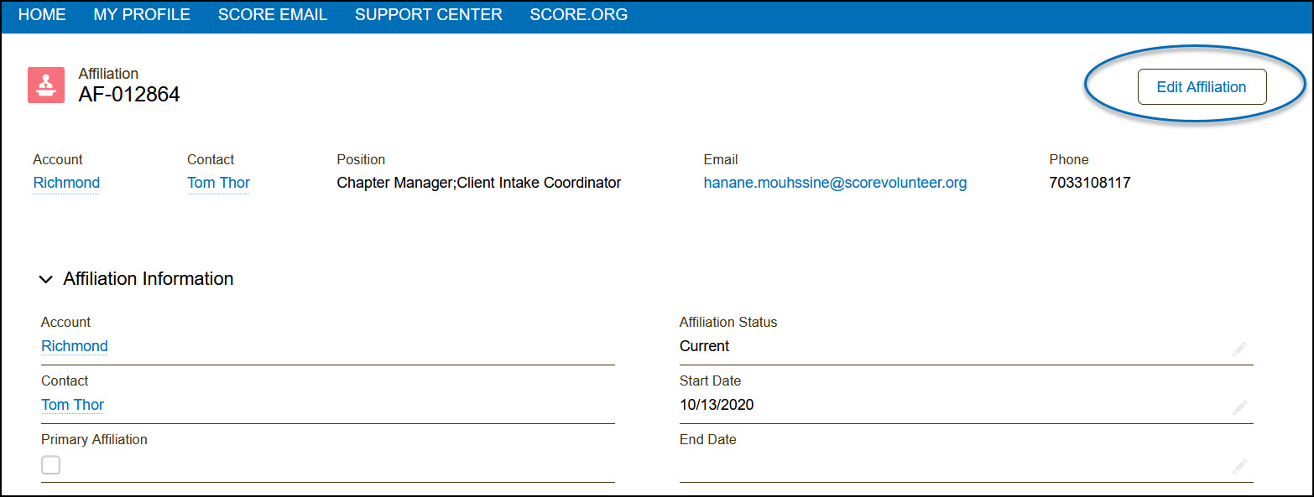
Task: Click pencil icon beside Start Date
Action: pos(1239,408)
